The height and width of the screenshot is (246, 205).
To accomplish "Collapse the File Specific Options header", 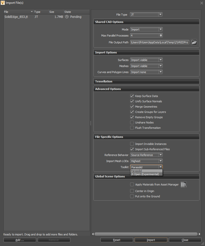I will click(x=146, y=137).
